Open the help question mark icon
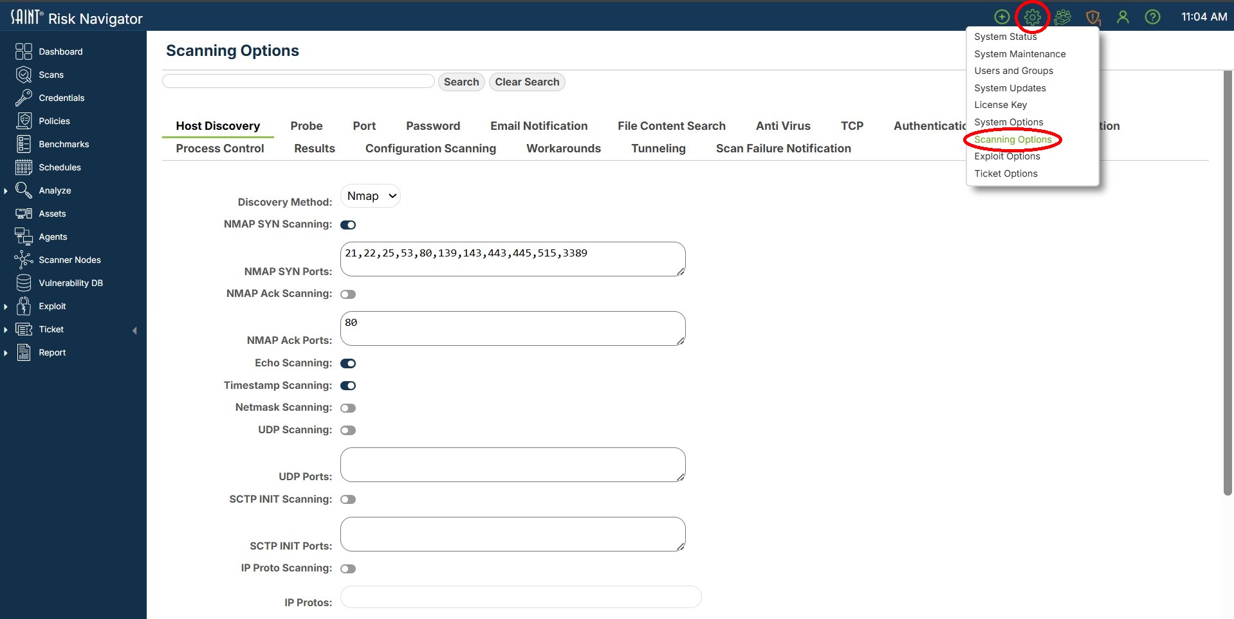The image size is (1234, 619). click(x=1152, y=17)
